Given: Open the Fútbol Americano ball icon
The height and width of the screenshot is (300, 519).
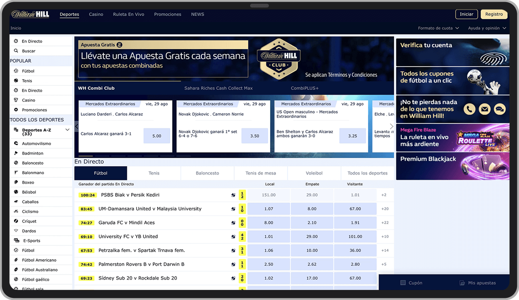Looking at the screenshot, I should [x=16, y=260].
